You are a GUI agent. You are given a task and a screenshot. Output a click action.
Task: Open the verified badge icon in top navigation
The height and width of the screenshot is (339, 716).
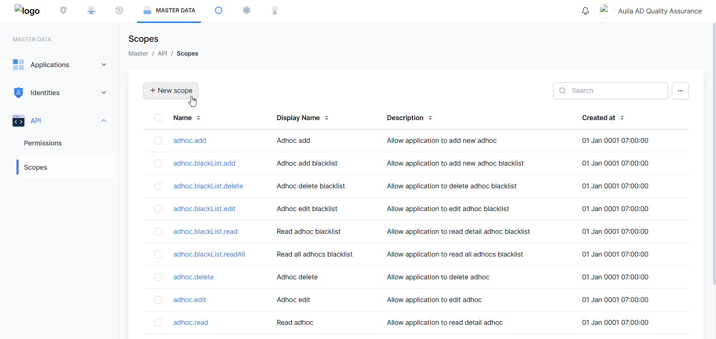219,10
